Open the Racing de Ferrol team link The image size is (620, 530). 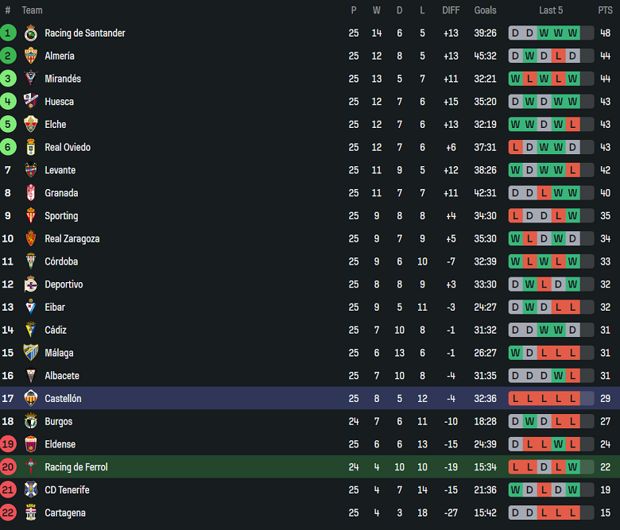point(76,467)
